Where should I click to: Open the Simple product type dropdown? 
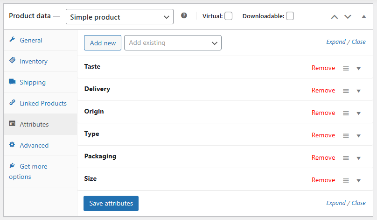tap(119, 17)
